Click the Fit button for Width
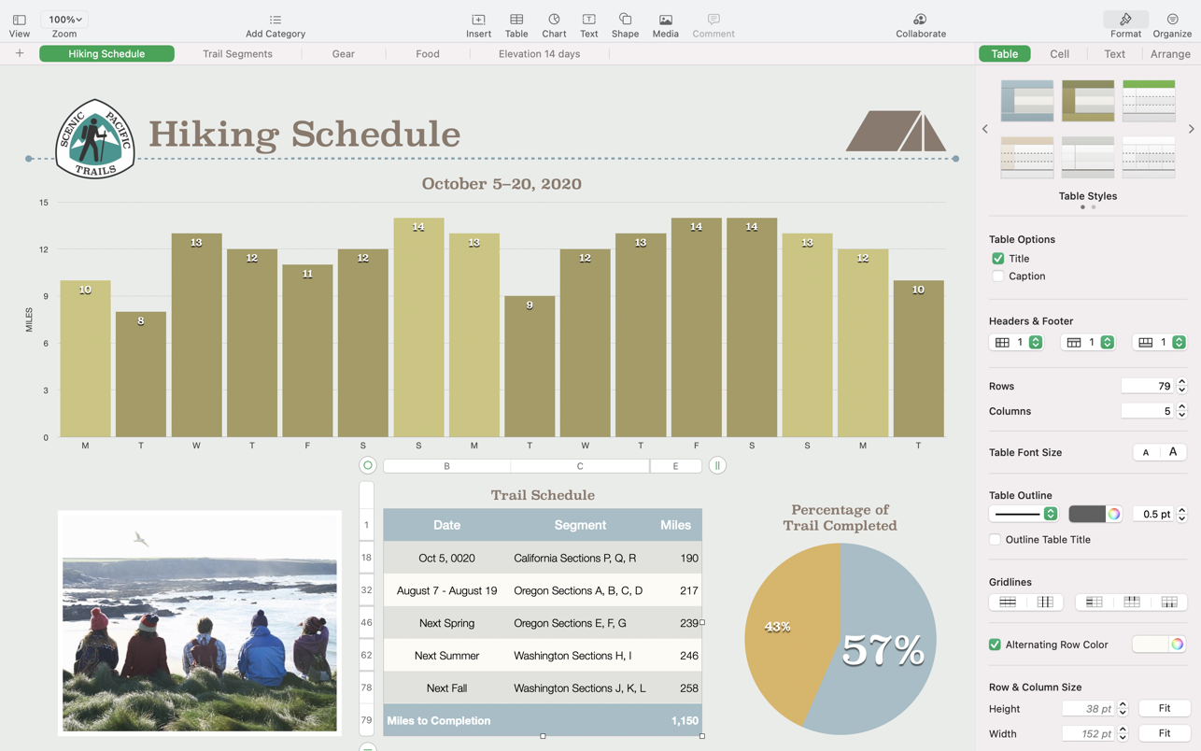 (x=1164, y=733)
